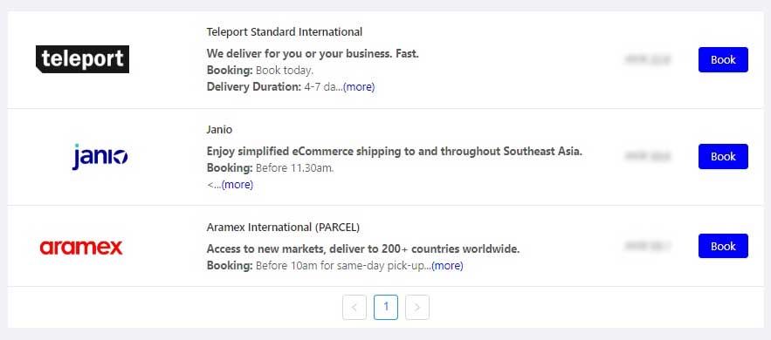Select the Janio service title
Screen dimensions: 771x340
tap(219, 130)
